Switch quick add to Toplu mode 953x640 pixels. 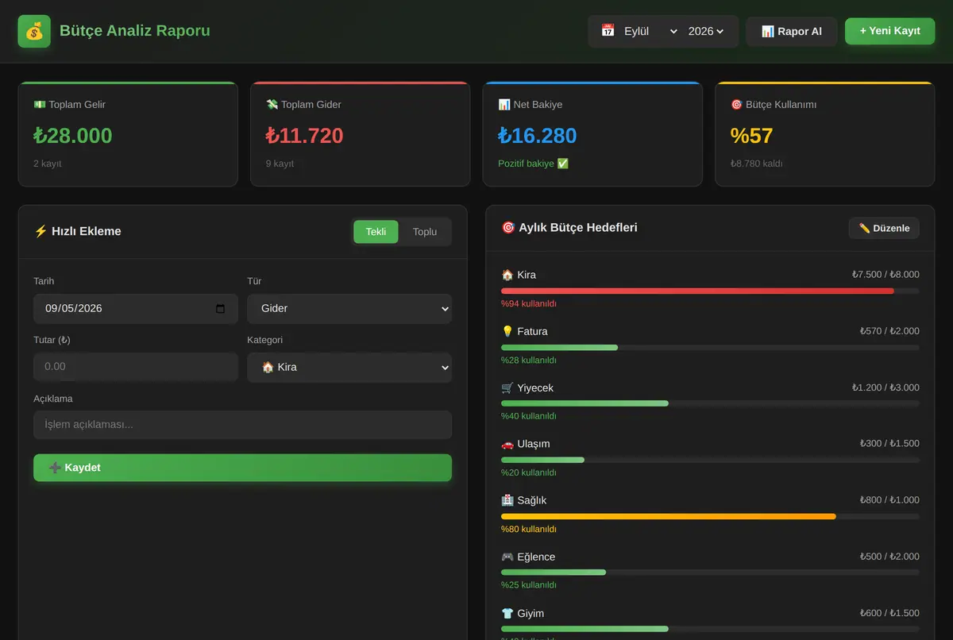(x=425, y=232)
